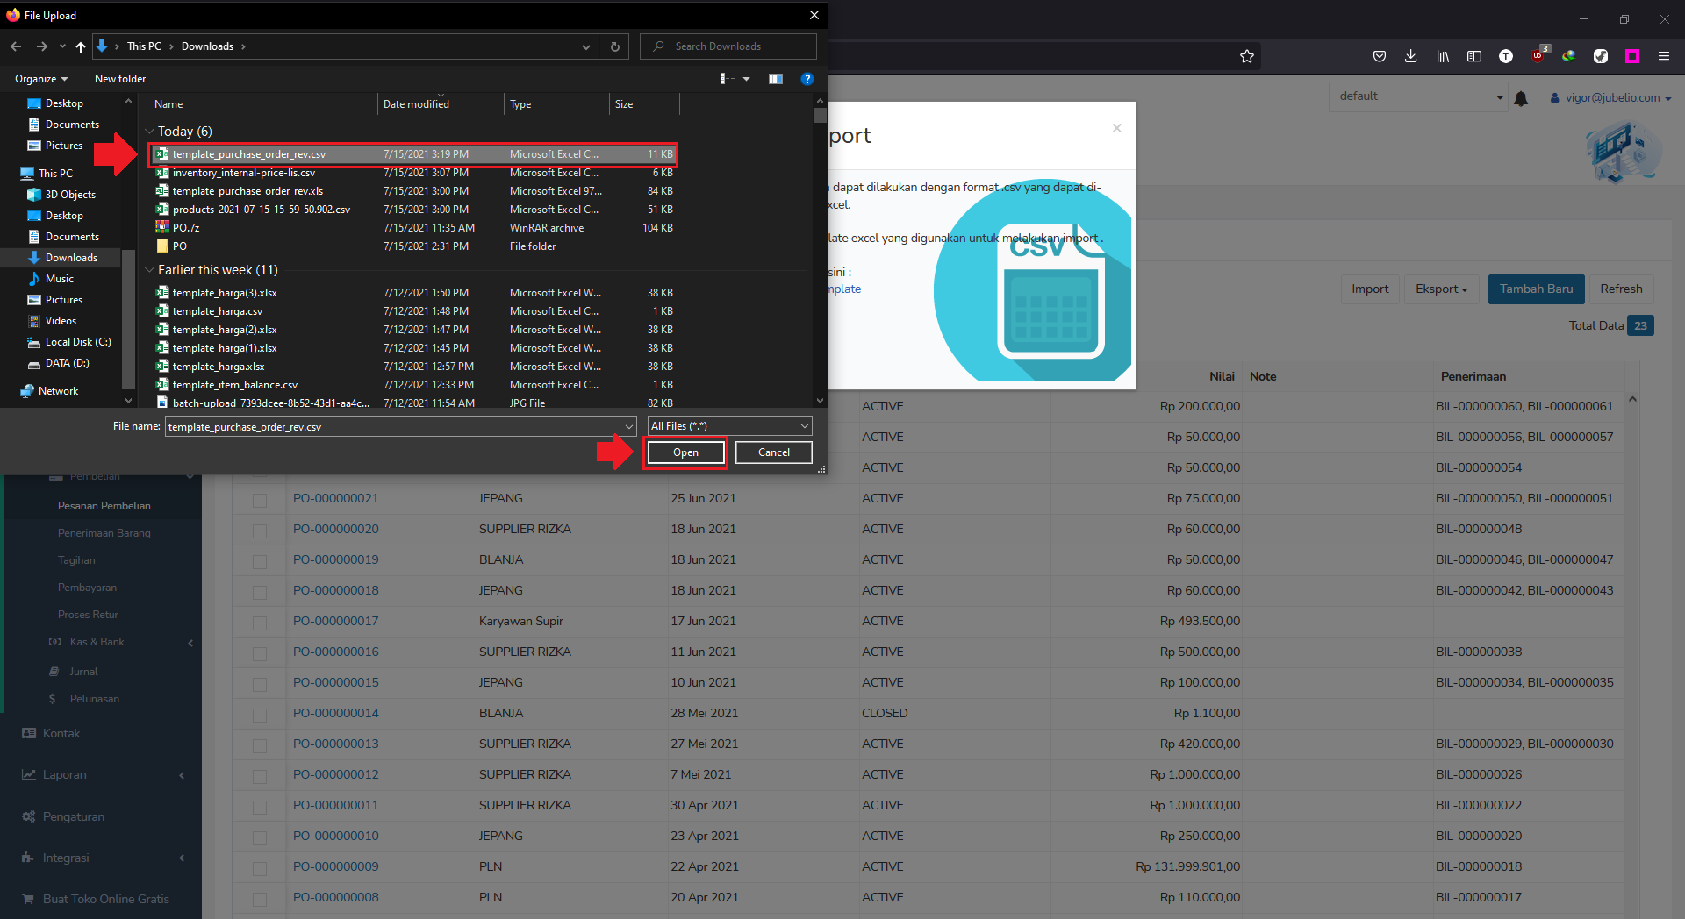Close the import modal with X

(x=1116, y=128)
